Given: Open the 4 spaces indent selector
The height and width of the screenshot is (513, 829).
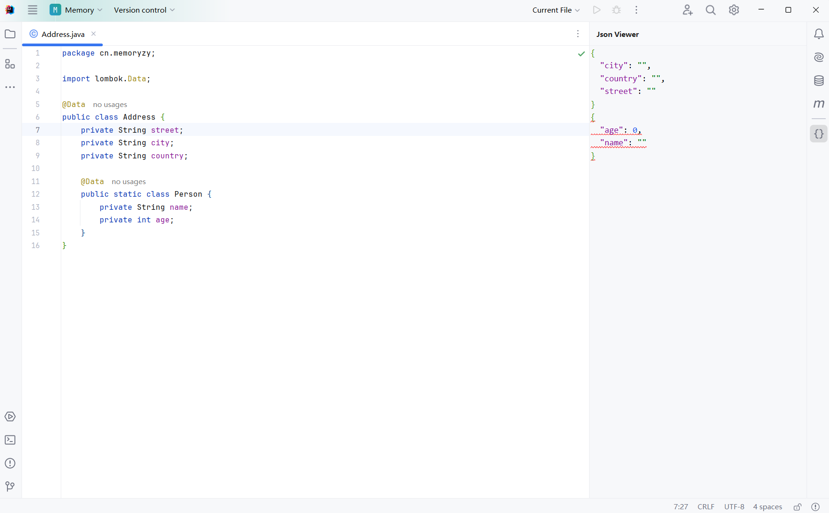Looking at the screenshot, I should (767, 507).
